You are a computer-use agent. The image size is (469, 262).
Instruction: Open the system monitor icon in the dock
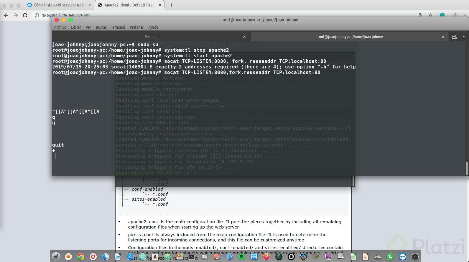tap(192, 257)
